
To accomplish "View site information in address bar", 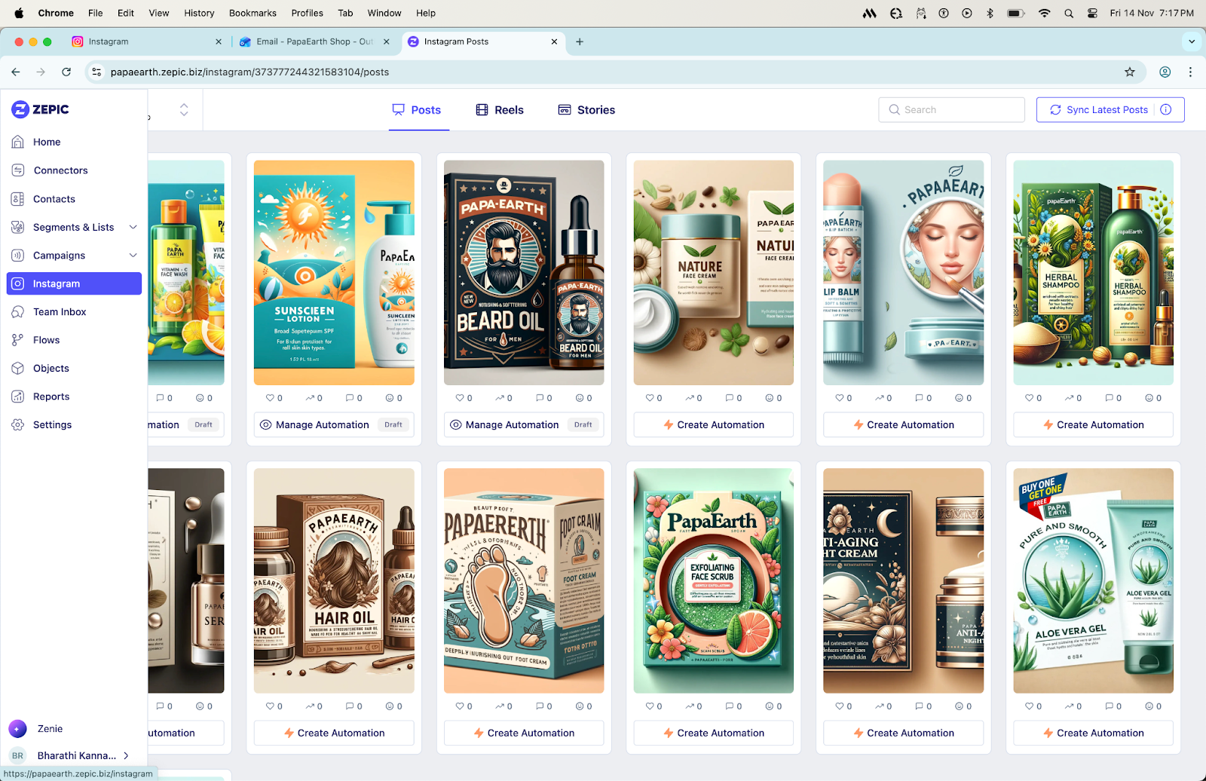I will [96, 72].
